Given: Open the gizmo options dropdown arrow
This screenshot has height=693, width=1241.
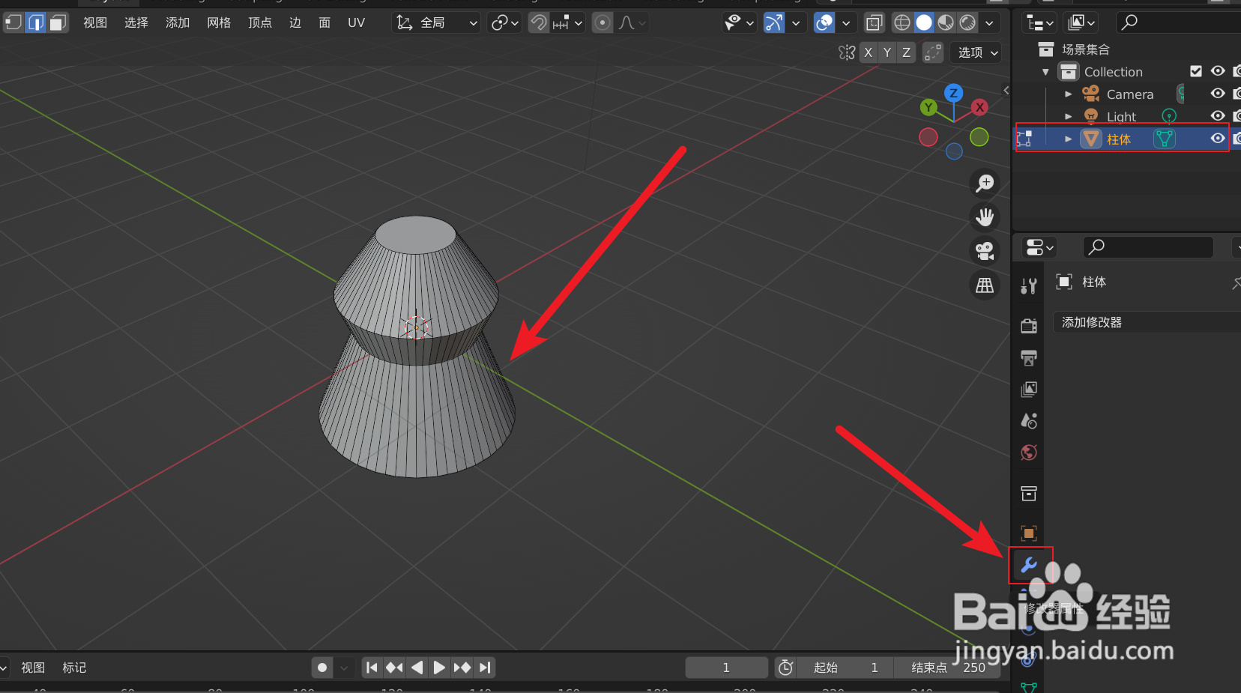Looking at the screenshot, I should 796,22.
